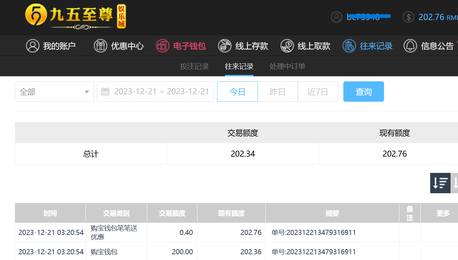Open 线上取款 menu
Screen dimensions: 458x260
[305, 46]
